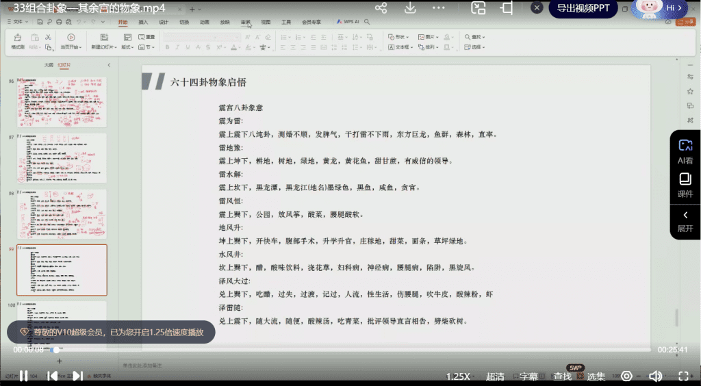Click the video progress bar
701x386 pixels.
click(342, 350)
